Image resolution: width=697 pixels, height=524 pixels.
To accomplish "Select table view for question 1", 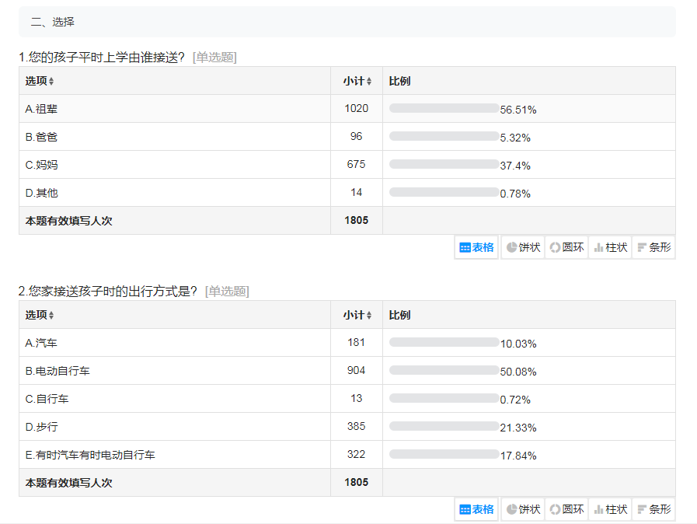I will click(x=476, y=247).
